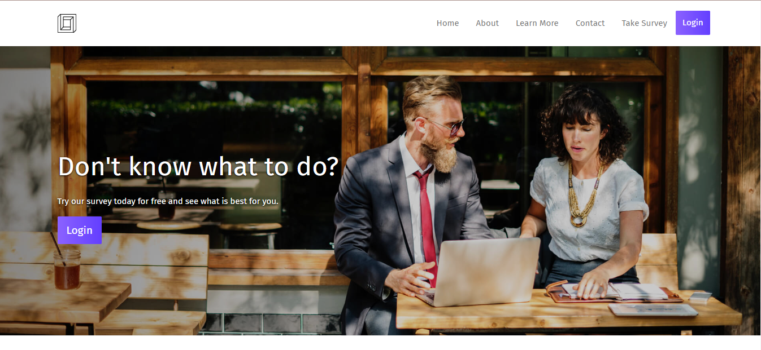Click the square logo icon in navbar
Screen dimensions: 761x350
pos(67,23)
